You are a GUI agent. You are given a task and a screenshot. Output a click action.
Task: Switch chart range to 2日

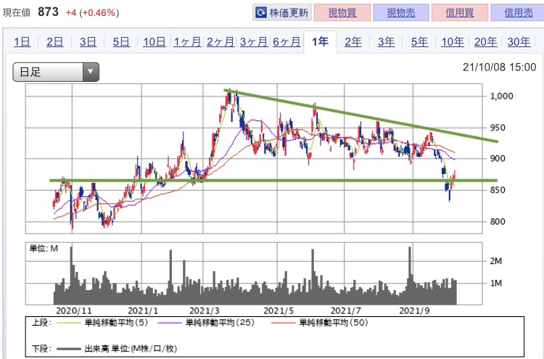(x=55, y=42)
